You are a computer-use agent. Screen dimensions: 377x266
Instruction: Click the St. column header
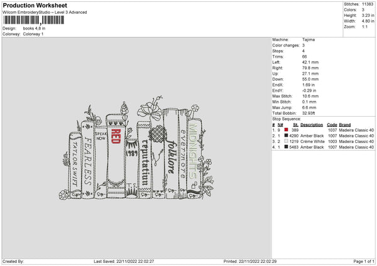pyautogui.click(x=295, y=124)
